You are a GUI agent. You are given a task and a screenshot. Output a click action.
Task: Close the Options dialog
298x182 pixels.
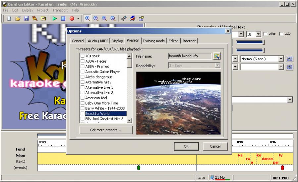point(228,31)
